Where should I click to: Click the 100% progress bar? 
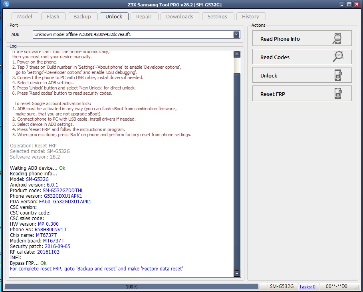[x=131, y=287]
